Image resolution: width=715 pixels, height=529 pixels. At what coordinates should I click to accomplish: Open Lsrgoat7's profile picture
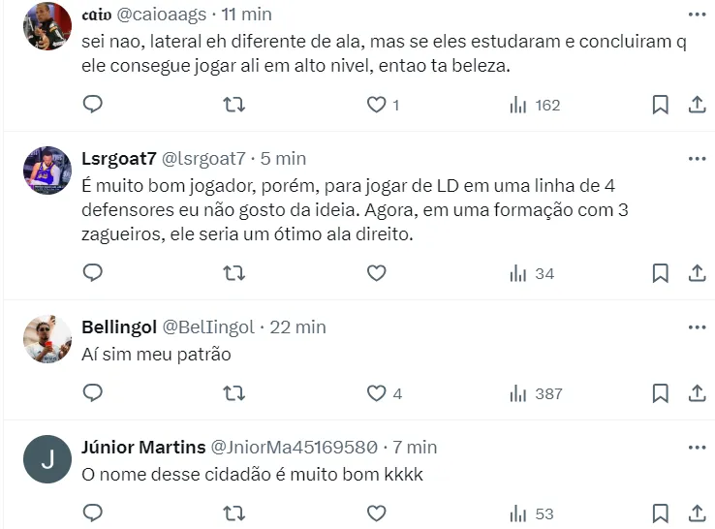pyautogui.click(x=47, y=171)
